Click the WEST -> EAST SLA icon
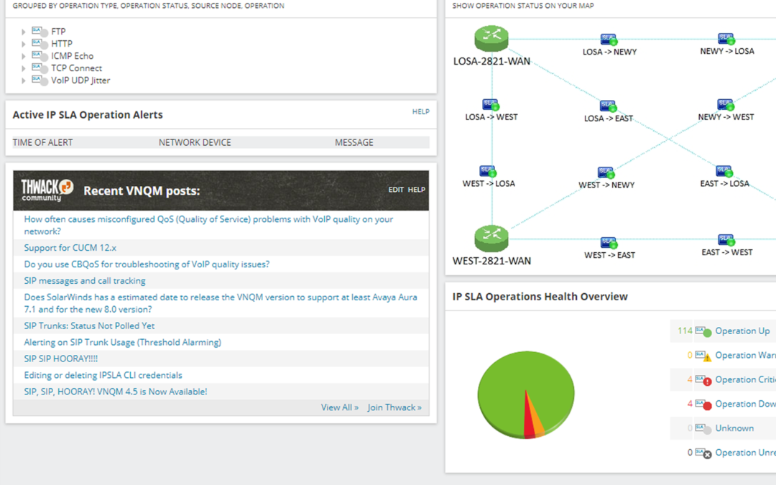776x485 pixels. point(609,243)
